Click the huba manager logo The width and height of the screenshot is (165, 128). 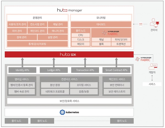pyautogui.click(x=70, y=10)
